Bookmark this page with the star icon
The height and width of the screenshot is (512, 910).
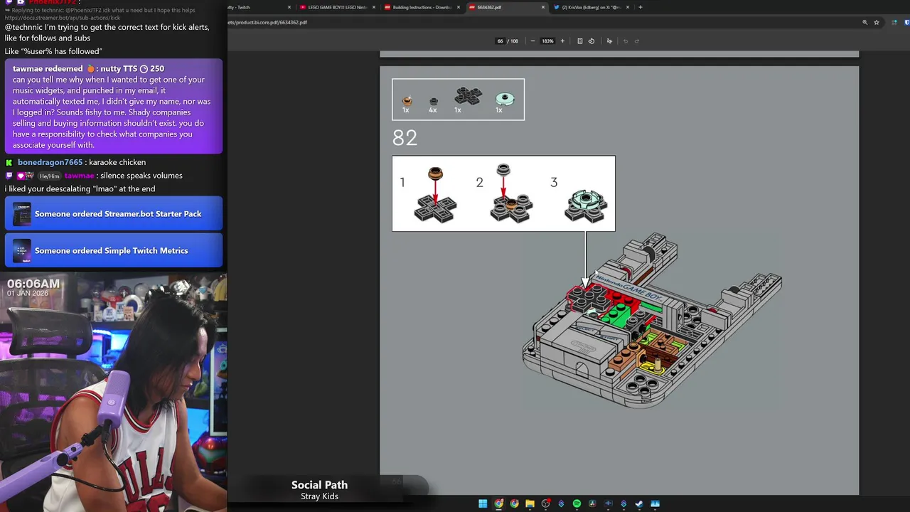pos(877,23)
